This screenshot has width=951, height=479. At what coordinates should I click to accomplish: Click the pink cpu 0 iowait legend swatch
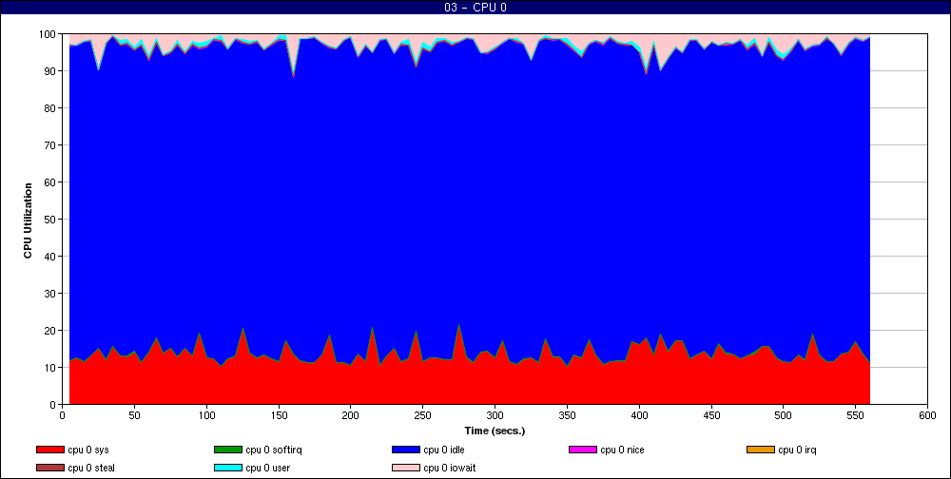406,469
